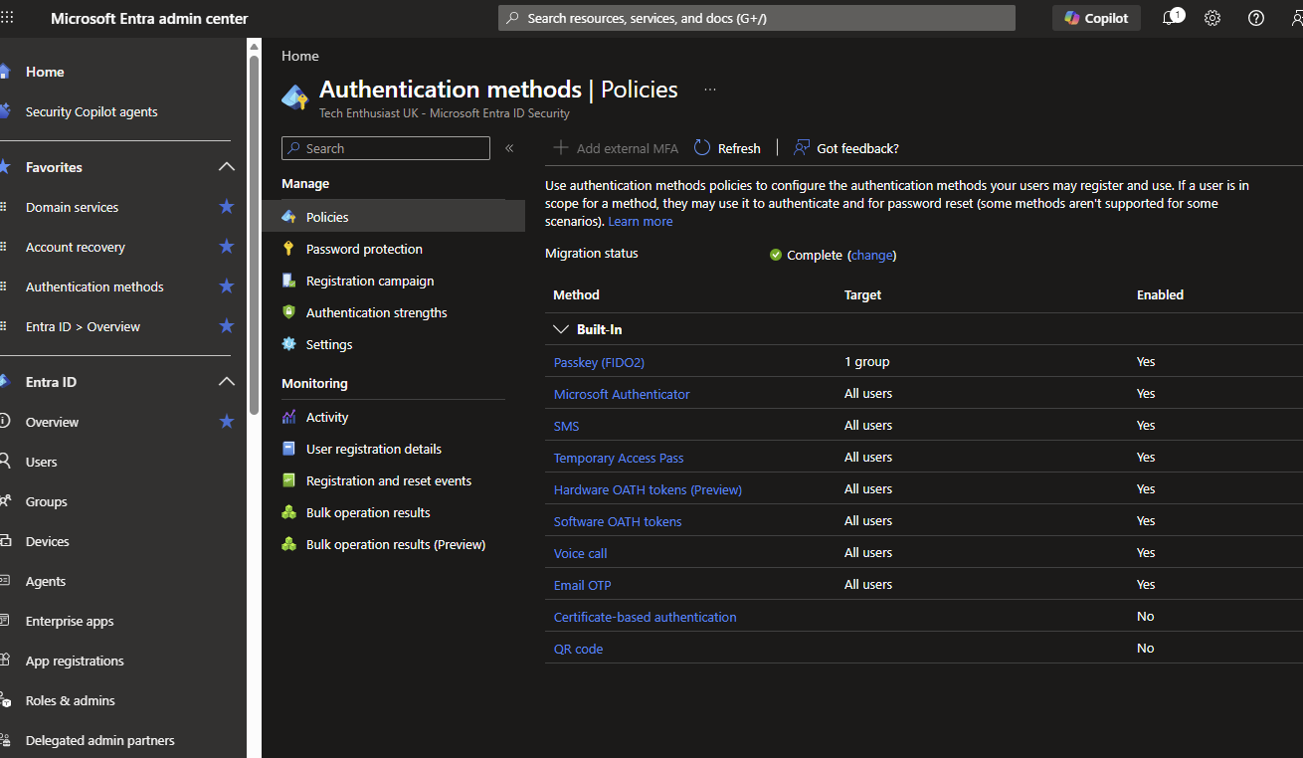
Task: Toggle favorite star for Authentication methods
Action: pyautogui.click(x=226, y=286)
